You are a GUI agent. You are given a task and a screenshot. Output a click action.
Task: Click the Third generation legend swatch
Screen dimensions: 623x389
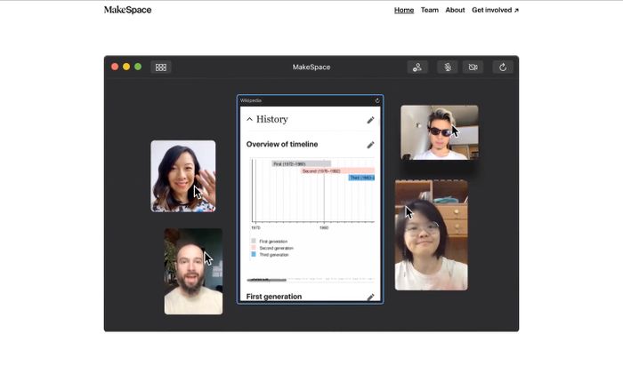pos(254,254)
